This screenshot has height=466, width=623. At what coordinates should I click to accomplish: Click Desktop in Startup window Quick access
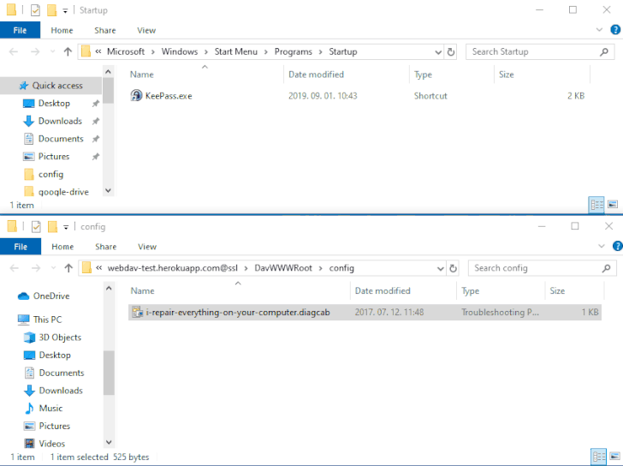[x=54, y=104]
